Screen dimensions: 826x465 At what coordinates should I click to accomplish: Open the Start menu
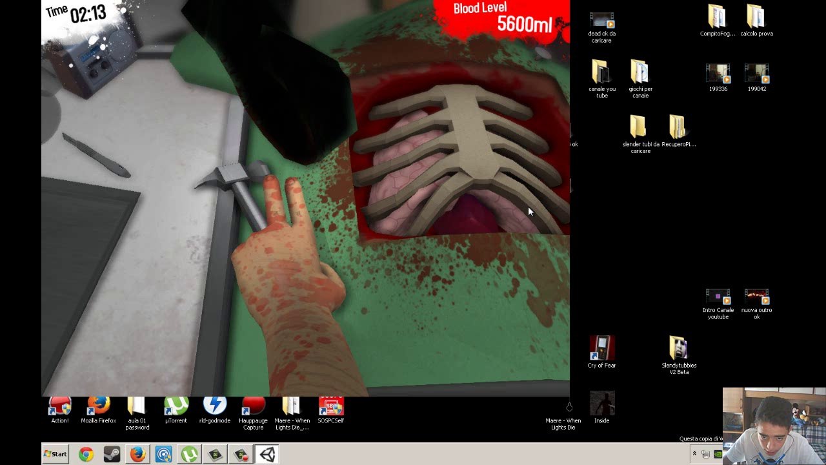click(x=55, y=454)
